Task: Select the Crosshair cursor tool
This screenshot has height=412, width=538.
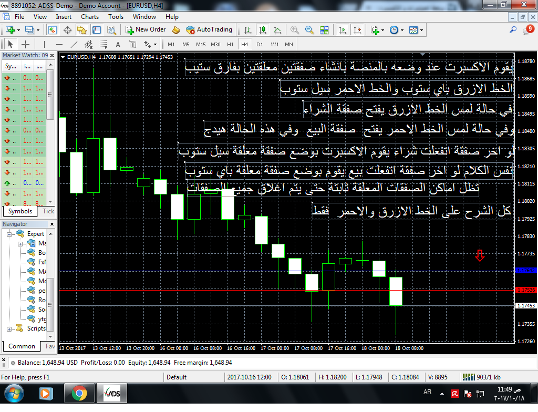Action: click(25, 44)
